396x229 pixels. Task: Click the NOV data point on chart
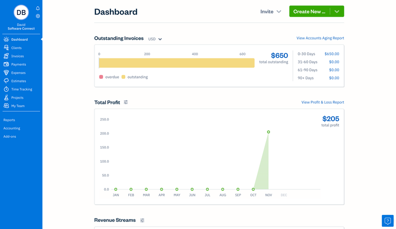coord(269,132)
